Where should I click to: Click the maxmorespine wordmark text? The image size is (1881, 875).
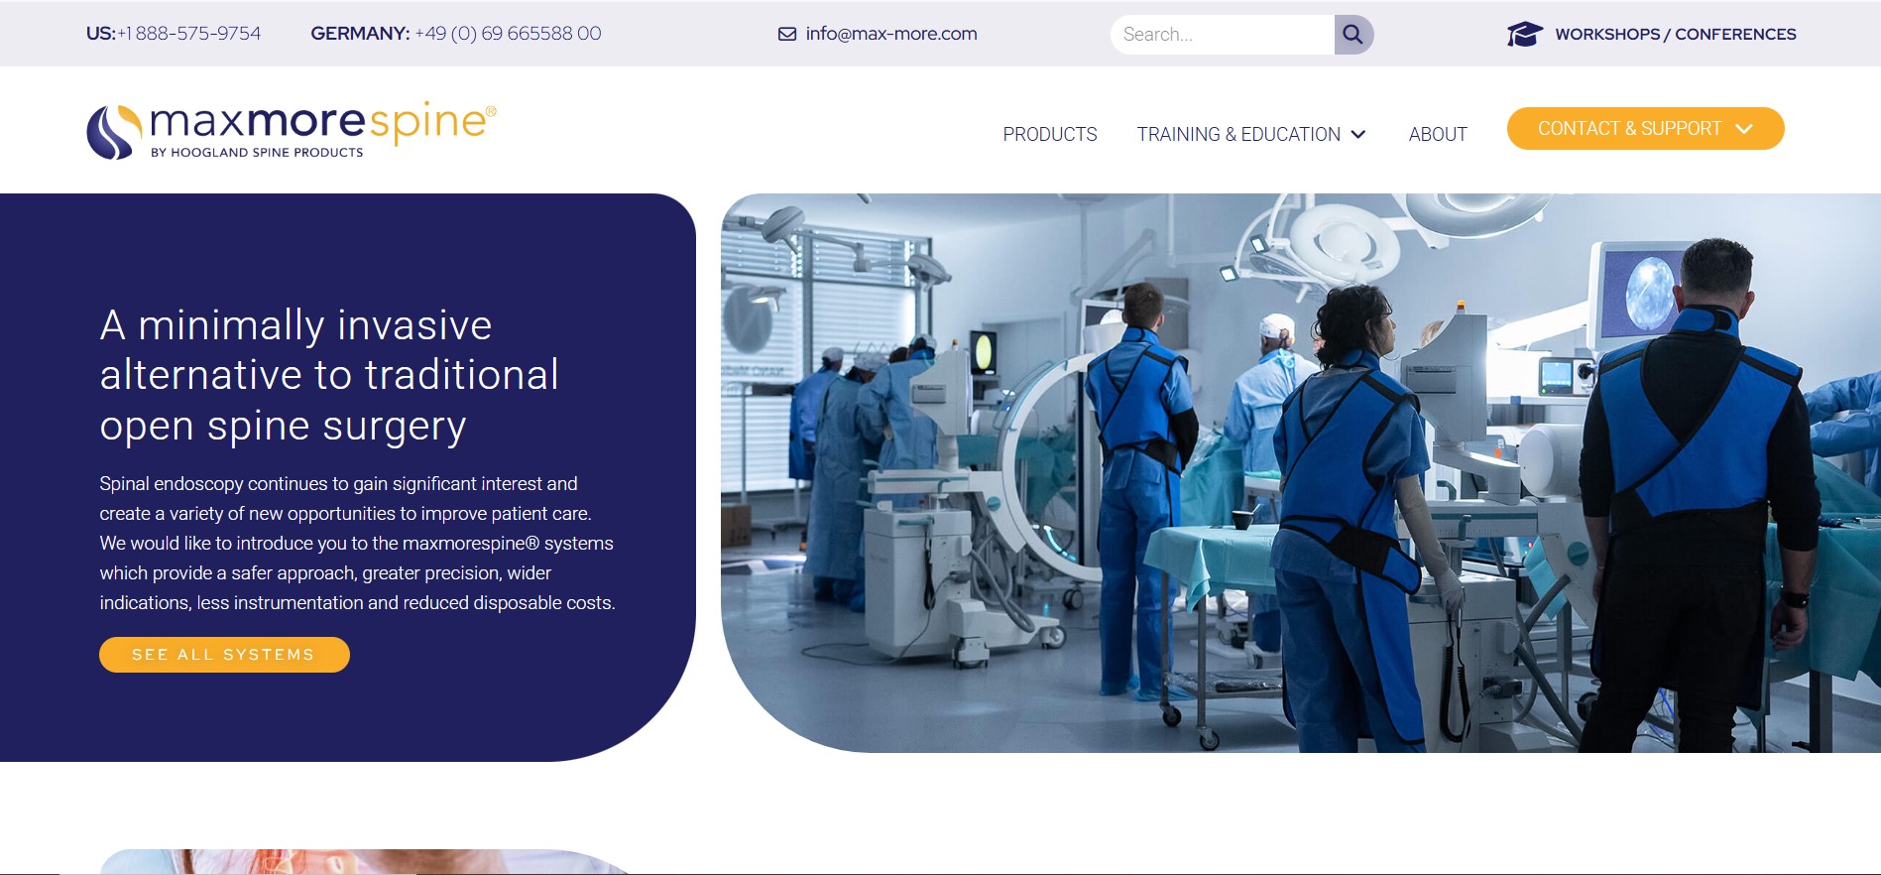(319, 123)
